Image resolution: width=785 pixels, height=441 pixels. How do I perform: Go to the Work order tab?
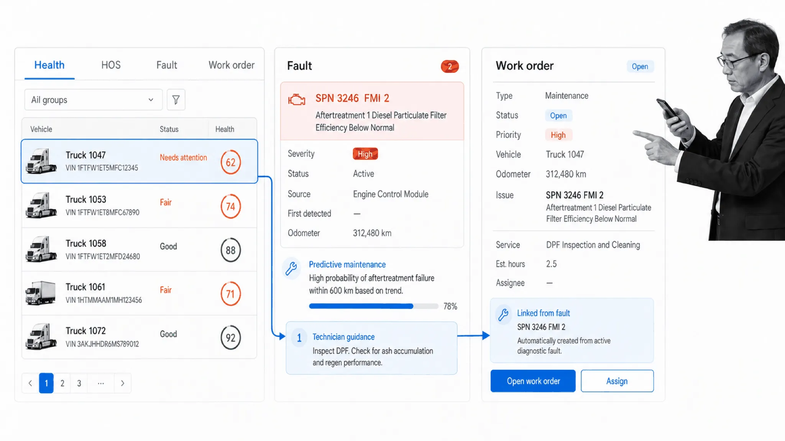[232, 65]
